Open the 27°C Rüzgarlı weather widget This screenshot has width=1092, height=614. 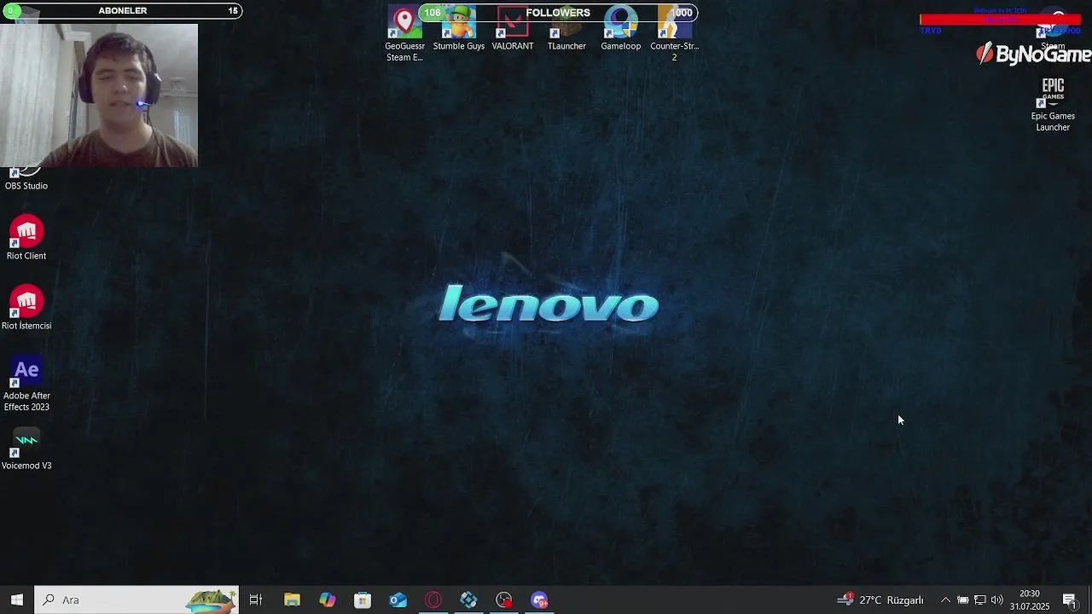point(881,600)
